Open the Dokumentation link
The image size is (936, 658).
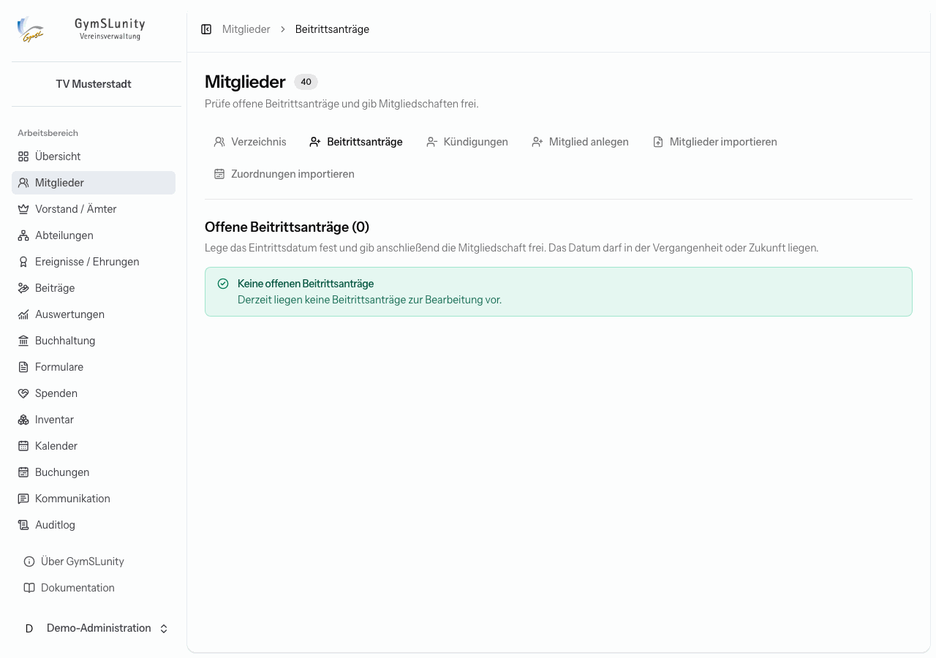pyautogui.click(x=69, y=588)
